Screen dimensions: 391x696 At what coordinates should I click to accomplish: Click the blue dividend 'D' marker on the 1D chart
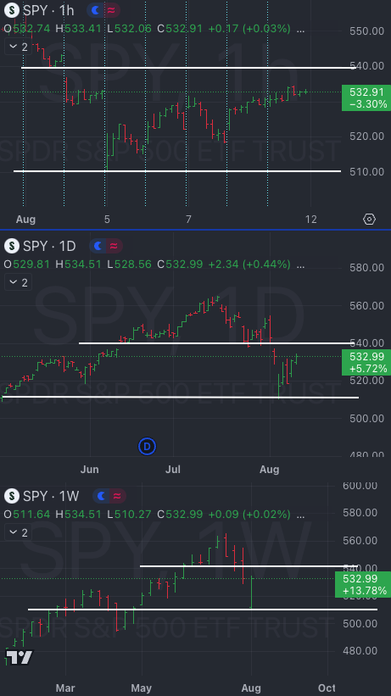coord(147,446)
